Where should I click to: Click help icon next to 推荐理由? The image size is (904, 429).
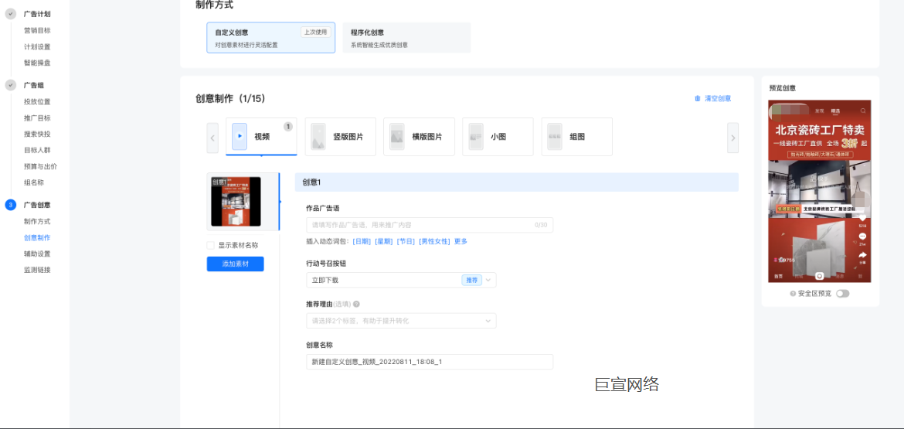point(356,304)
